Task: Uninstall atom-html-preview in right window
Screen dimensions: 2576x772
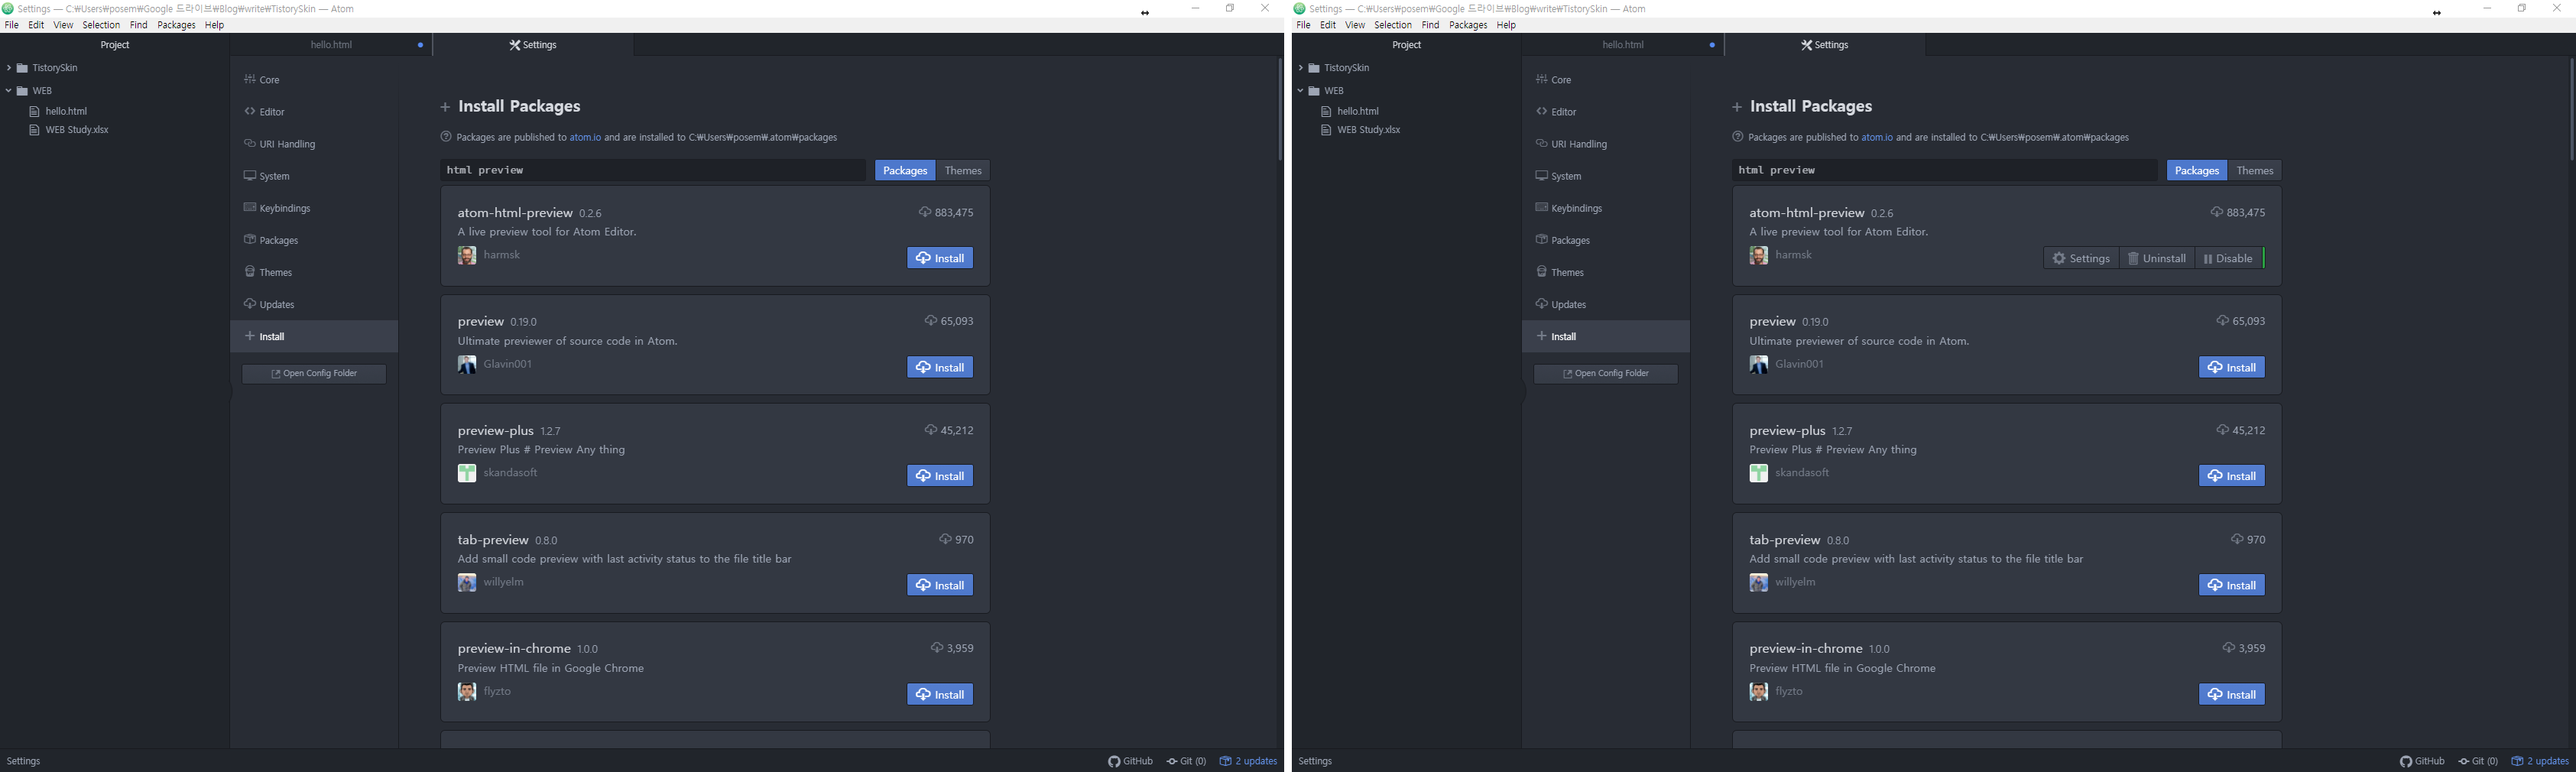Action: click(x=2157, y=258)
